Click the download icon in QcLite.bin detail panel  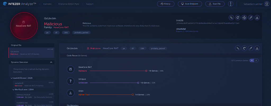pos(257,48)
